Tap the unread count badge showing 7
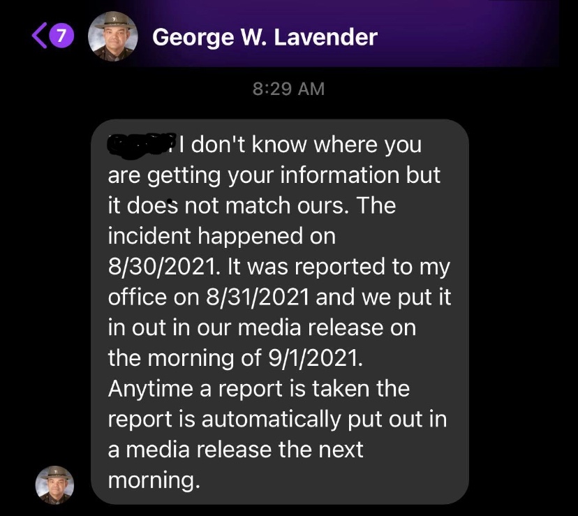 coord(61,36)
